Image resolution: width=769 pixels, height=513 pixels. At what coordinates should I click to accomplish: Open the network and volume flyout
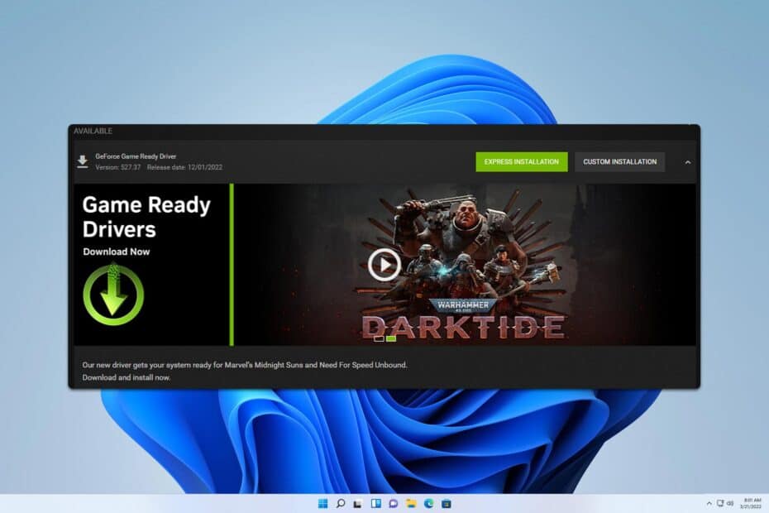725,504
